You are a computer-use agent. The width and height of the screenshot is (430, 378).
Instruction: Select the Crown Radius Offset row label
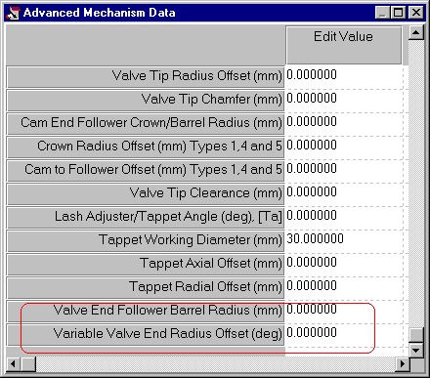[x=146, y=147]
